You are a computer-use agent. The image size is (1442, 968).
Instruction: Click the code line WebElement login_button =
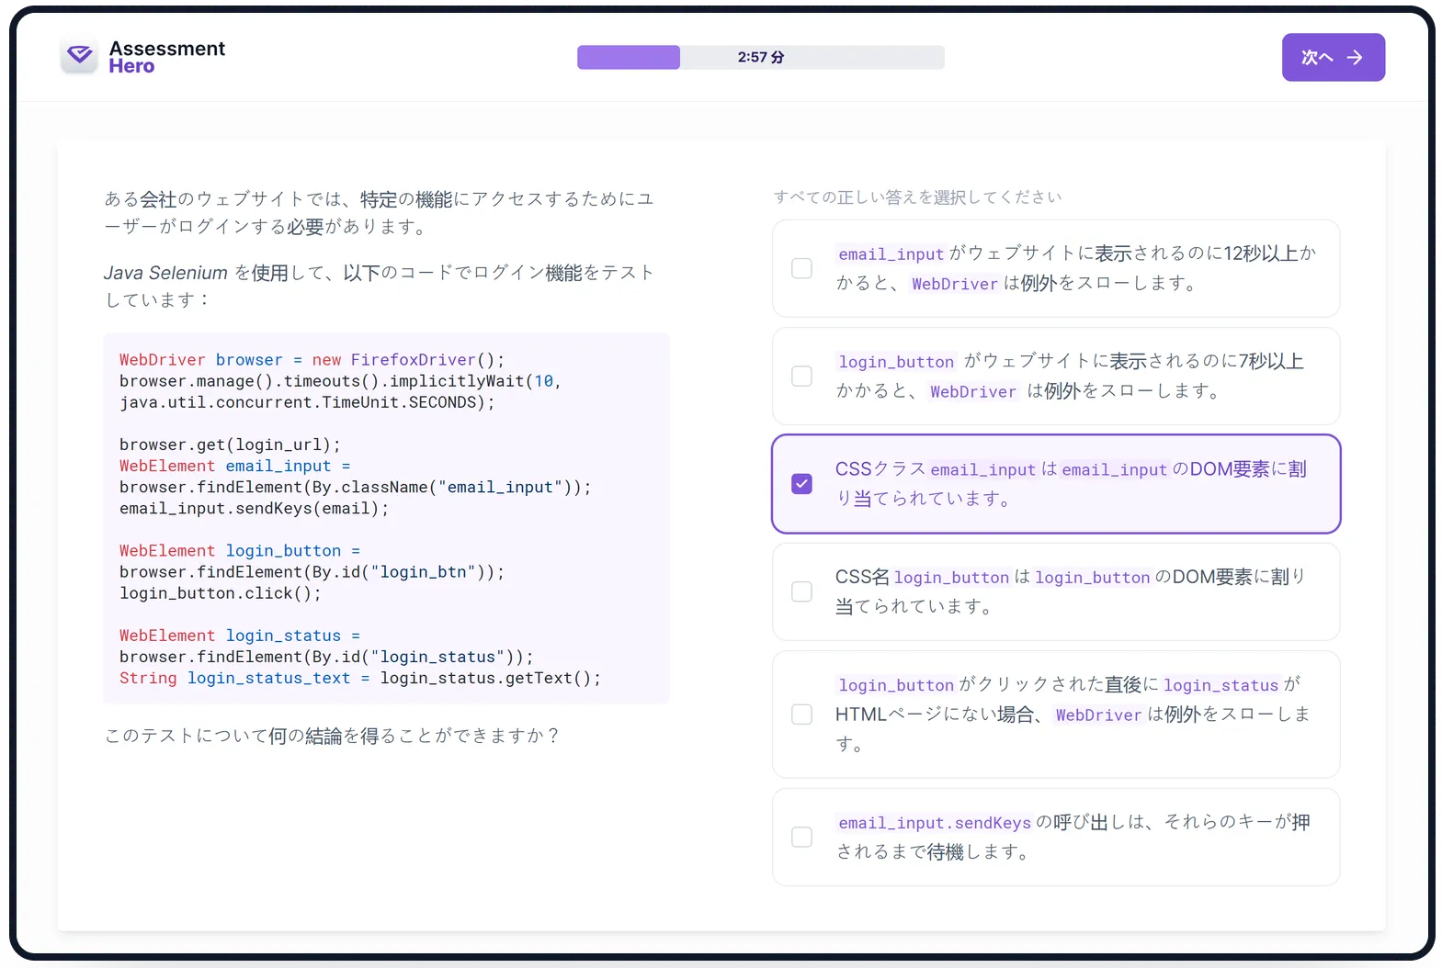point(239,551)
